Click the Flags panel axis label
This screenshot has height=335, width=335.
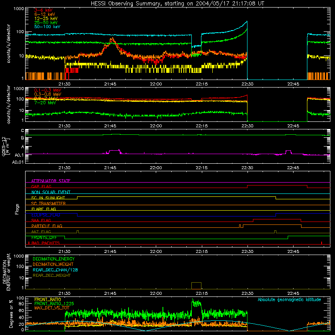[x=17, y=209]
